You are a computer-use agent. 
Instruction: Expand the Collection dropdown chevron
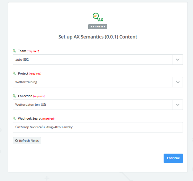178,105
